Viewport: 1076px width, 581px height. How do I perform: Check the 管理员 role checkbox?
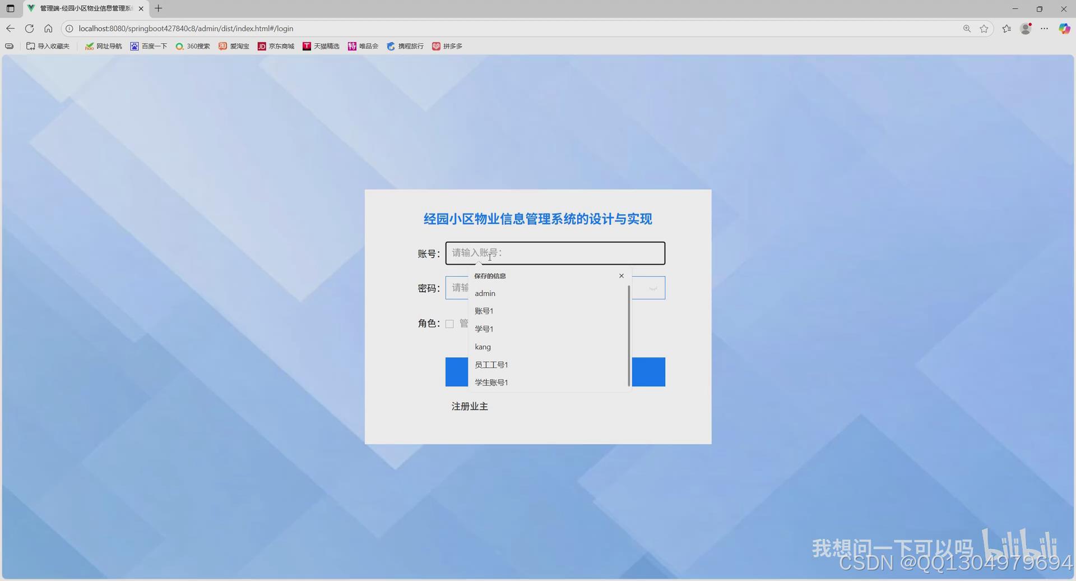point(449,324)
